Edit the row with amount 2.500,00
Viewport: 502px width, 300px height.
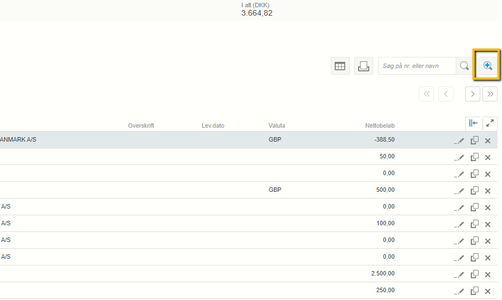[x=459, y=274]
